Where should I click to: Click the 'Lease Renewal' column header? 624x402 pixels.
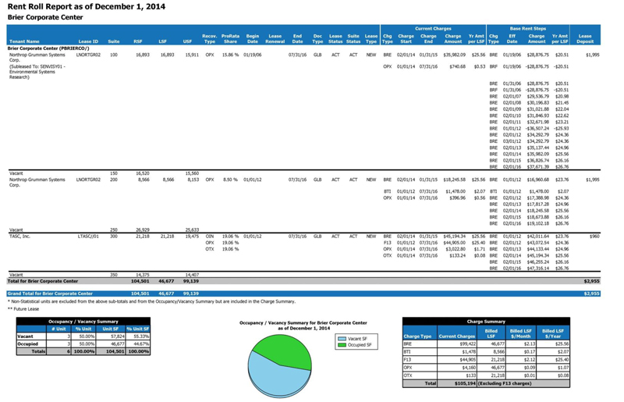click(275, 39)
